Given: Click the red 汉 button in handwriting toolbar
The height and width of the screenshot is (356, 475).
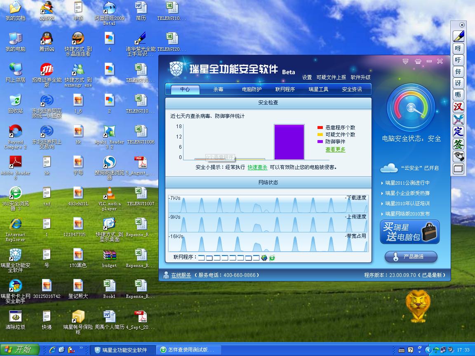Looking at the screenshot, I should coord(459,107).
